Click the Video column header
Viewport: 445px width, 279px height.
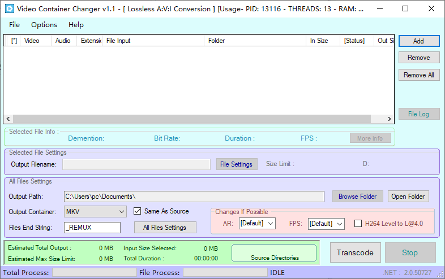pos(36,41)
